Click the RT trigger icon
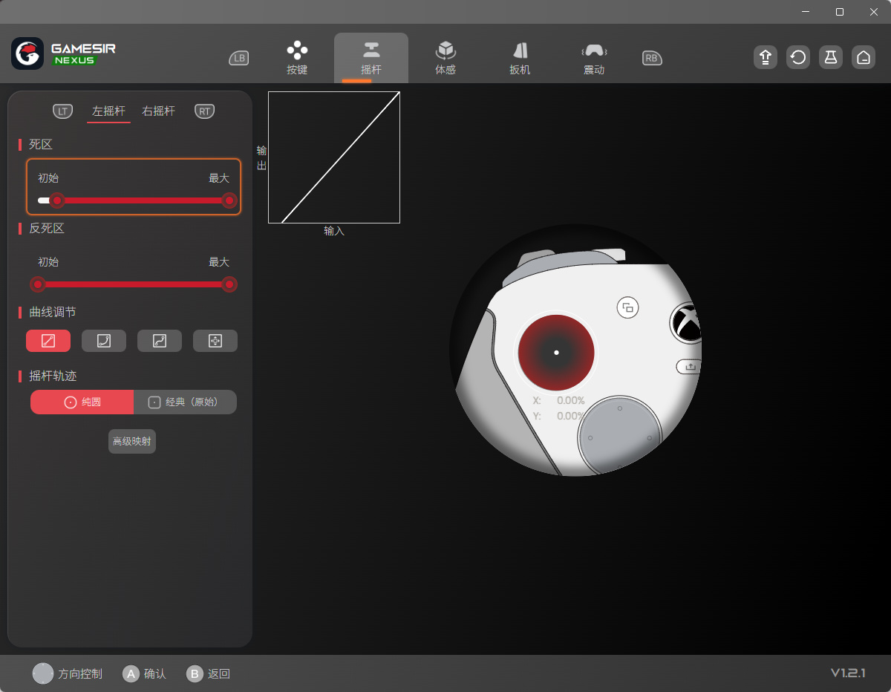The image size is (891, 692). (x=204, y=111)
